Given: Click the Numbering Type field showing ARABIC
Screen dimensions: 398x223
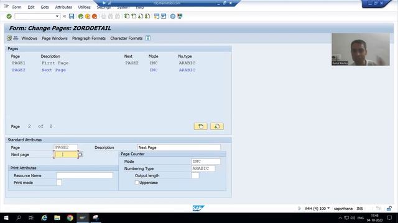Looking at the screenshot, I should click(x=203, y=168).
